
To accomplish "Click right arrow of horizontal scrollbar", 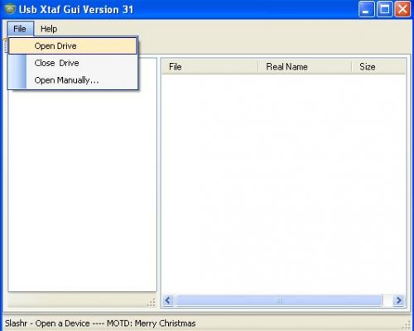I will pos(398,300).
